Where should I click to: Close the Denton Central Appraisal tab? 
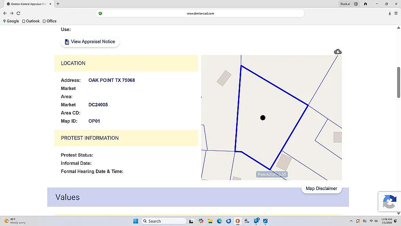point(51,4)
